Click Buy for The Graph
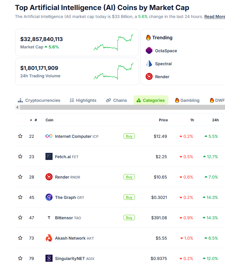Screen dimensions: 225x265 click(x=129, y=197)
